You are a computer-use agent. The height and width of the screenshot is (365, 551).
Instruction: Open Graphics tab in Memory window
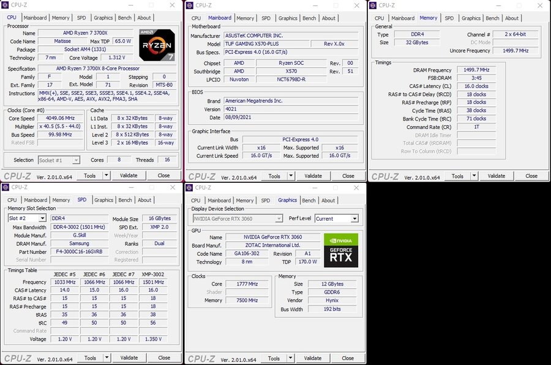pyautogui.click(x=471, y=18)
